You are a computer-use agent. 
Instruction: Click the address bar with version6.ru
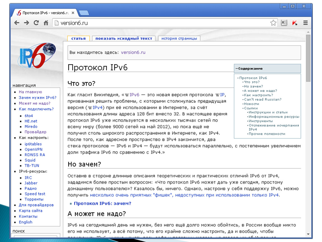[162, 23]
